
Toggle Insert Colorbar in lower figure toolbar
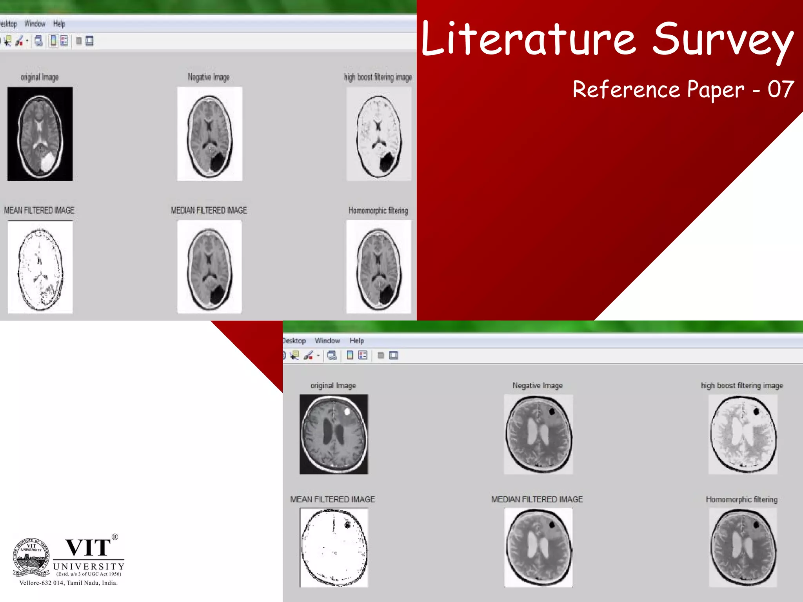350,355
